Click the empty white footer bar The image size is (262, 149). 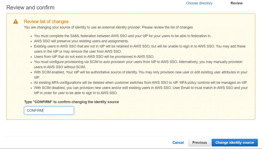click(x=87, y=143)
